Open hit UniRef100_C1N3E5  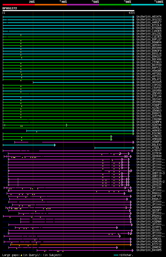coord(149,31)
